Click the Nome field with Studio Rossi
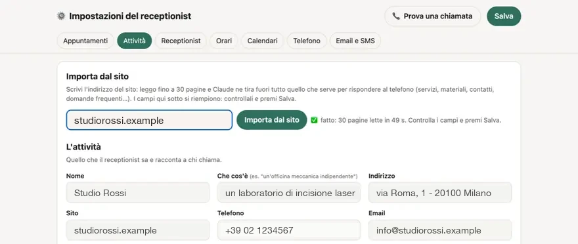Screen dimensions: 578x244 [138, 192]
